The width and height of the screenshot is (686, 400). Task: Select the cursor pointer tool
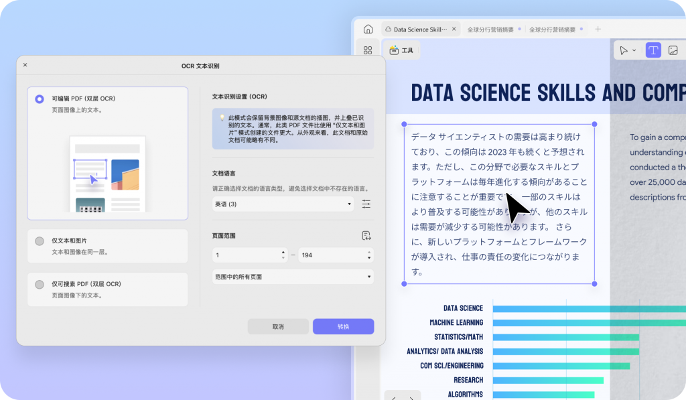(624, 50)
